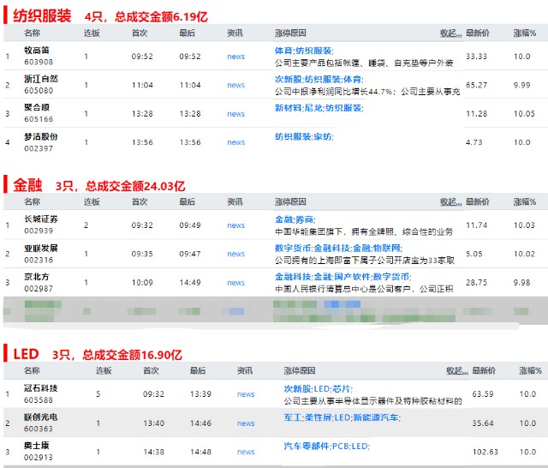
Task: Click stock code 605080
Action: coord(39,91)
